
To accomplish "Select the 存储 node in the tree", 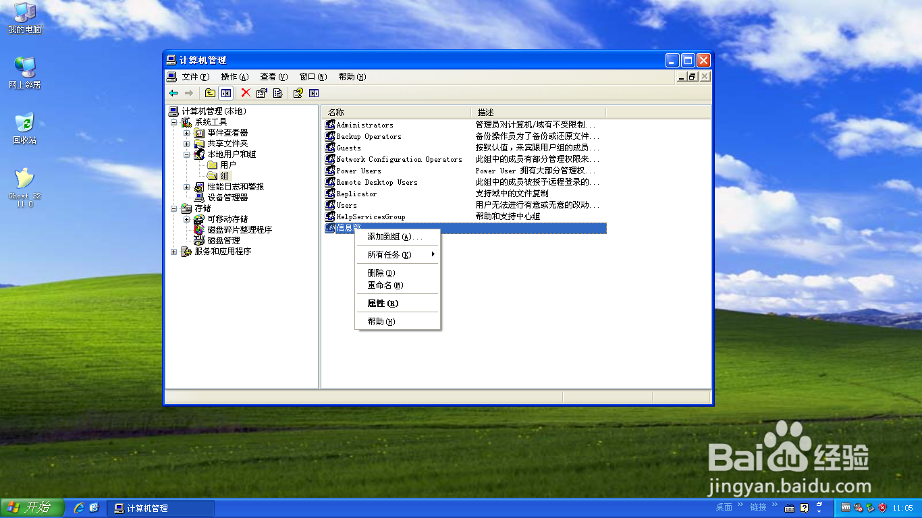I will click(x=202, y=208).
